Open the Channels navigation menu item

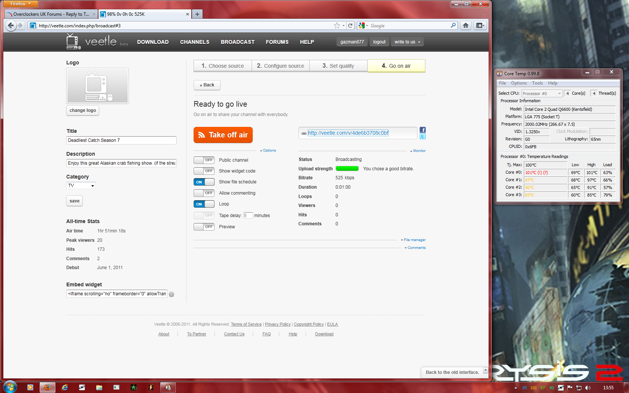pos(195,42)
